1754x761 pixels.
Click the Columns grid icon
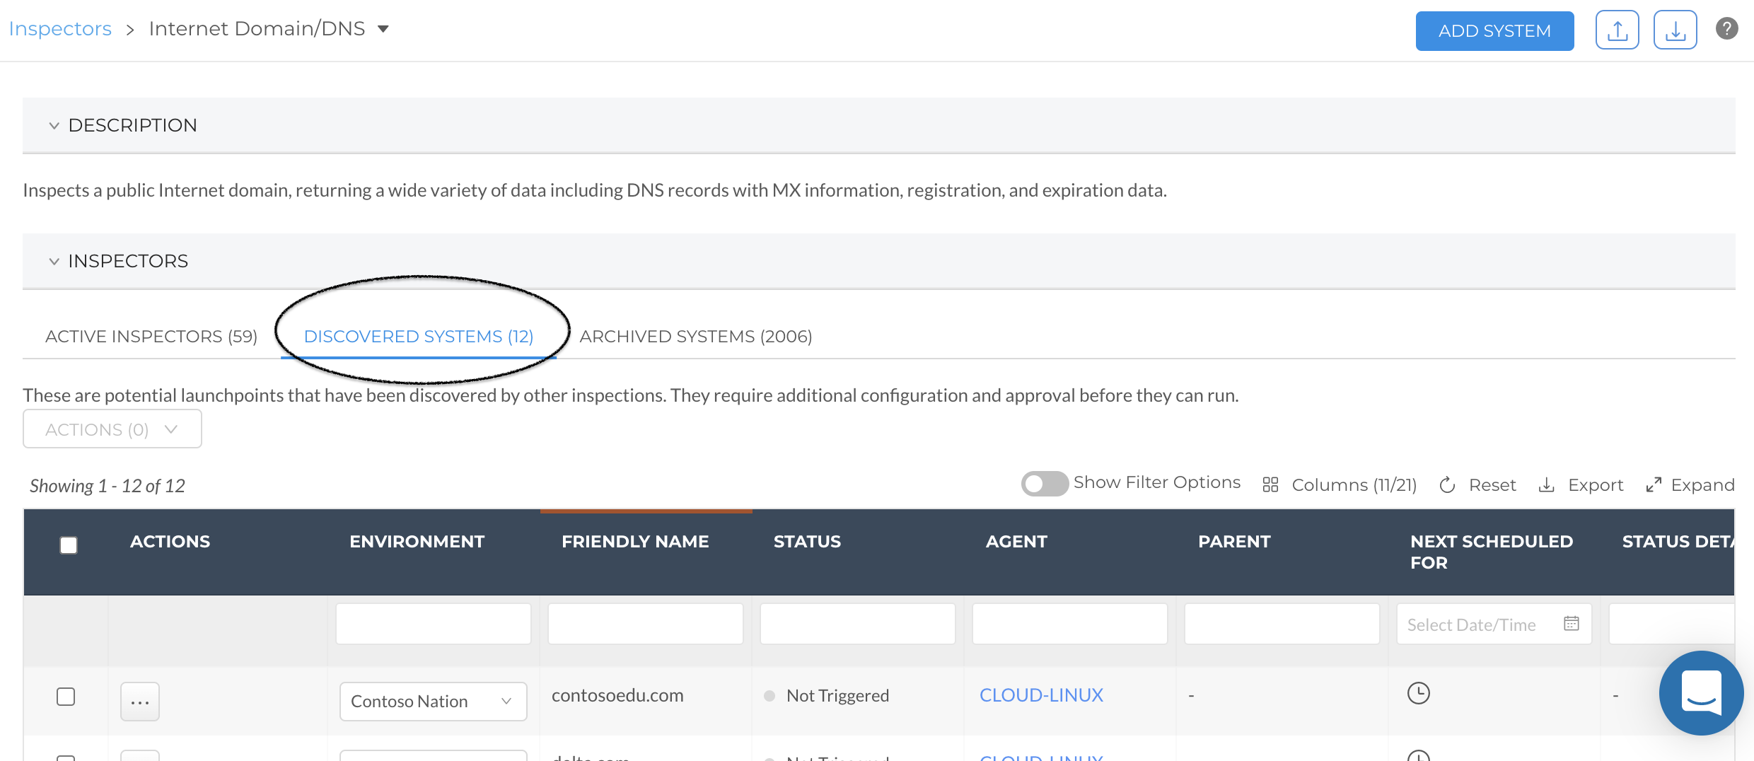pos(1270,484)
